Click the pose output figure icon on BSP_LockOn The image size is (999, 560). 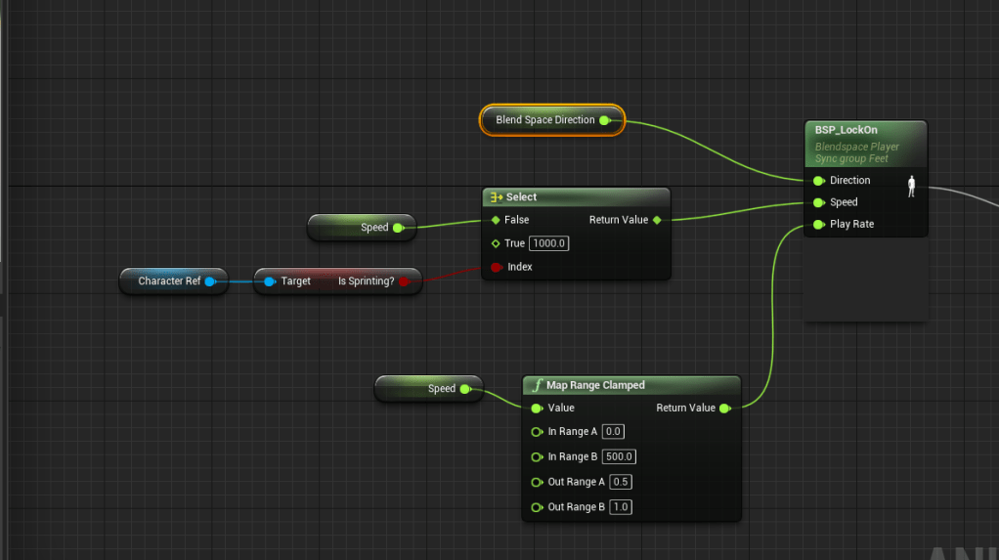pyautogui.click(x=911, y=186)
